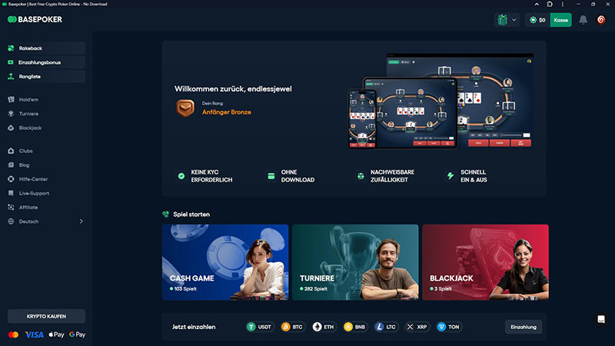This screenshot has height=346, width=615.
Task: Click "282 Spielt" player count
Action: tap(315, 289)
